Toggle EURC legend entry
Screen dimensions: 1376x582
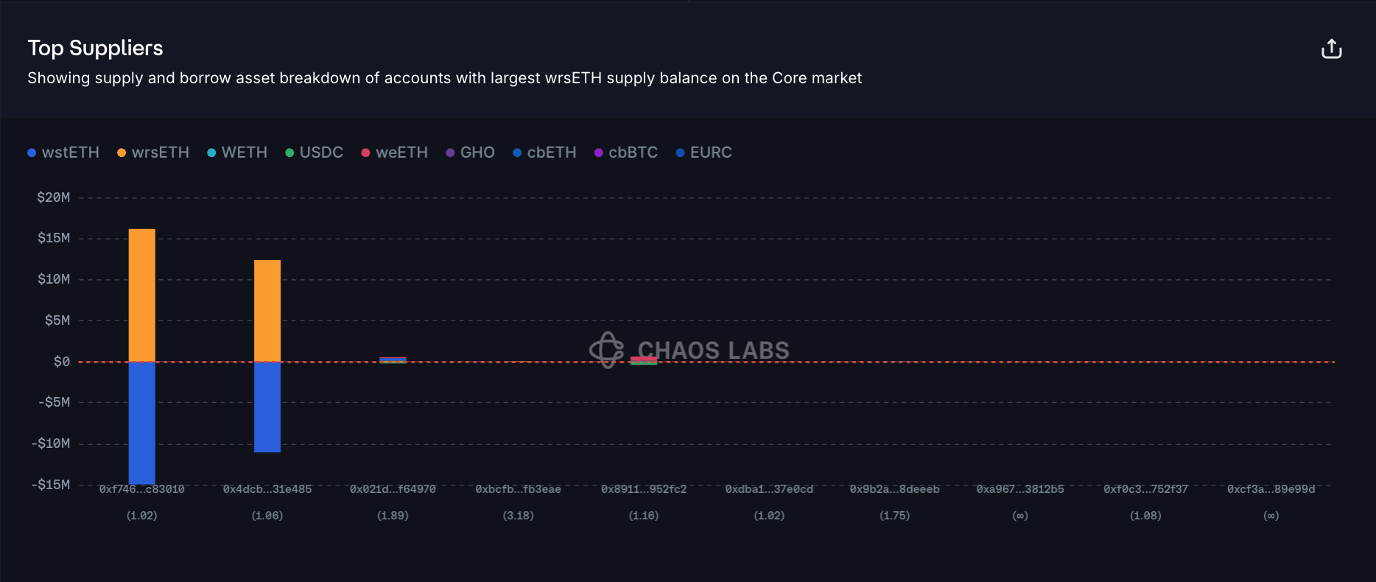(704, 152)
